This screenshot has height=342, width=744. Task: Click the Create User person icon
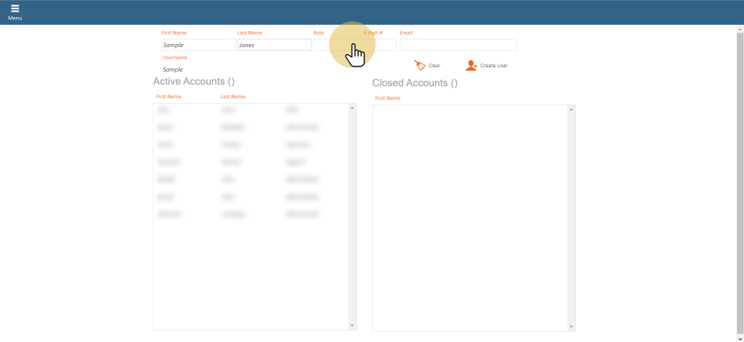coord(471,66)
